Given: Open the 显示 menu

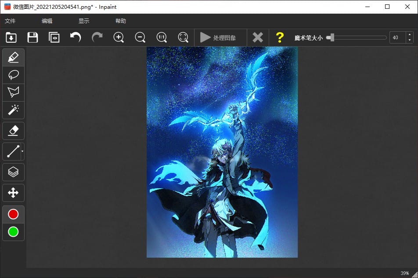Looking at the screenshot, I should [84, 21].
